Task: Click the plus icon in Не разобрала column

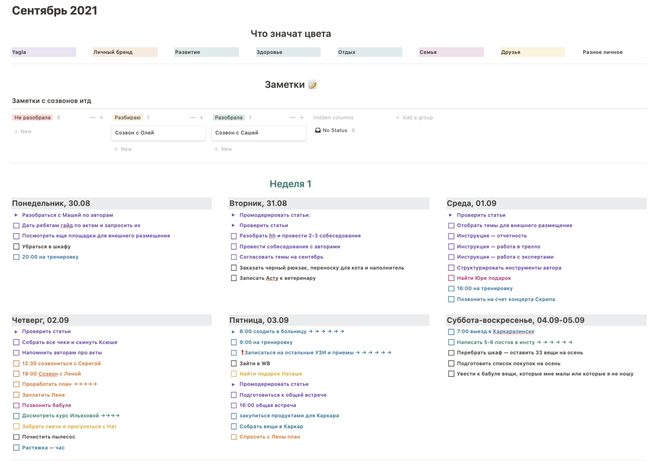Action: [x=101, y=117]
